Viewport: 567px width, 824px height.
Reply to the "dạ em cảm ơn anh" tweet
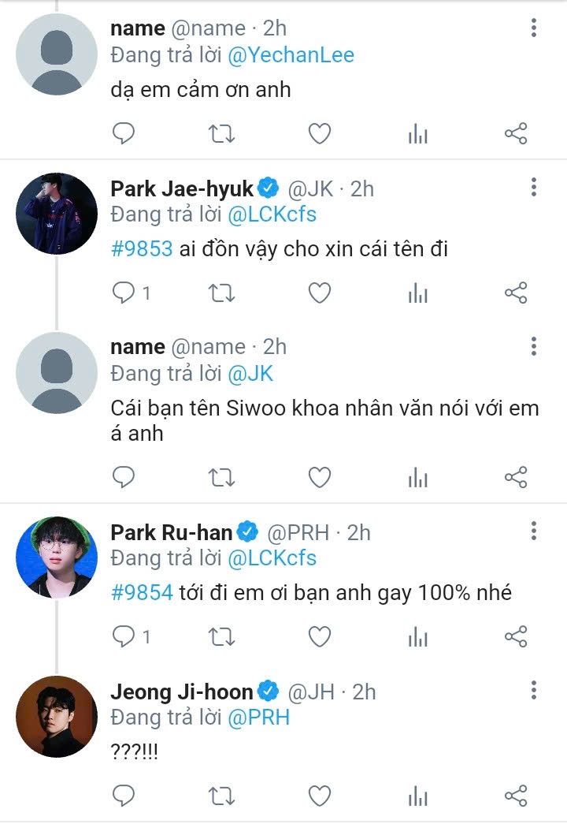(x=124, y=135)
